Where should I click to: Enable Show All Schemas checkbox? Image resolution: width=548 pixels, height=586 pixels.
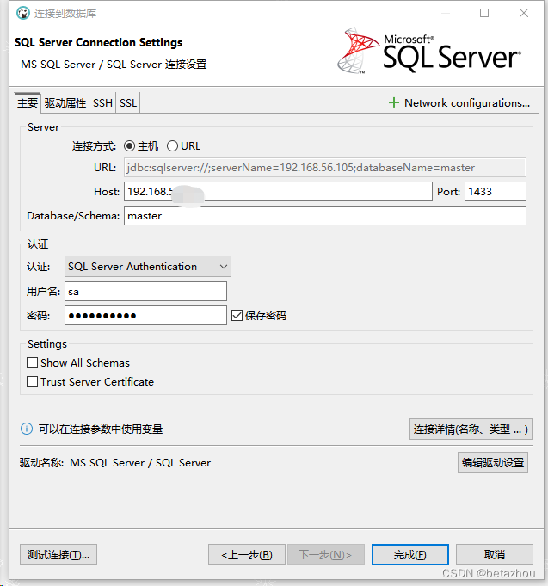(32, 362)
